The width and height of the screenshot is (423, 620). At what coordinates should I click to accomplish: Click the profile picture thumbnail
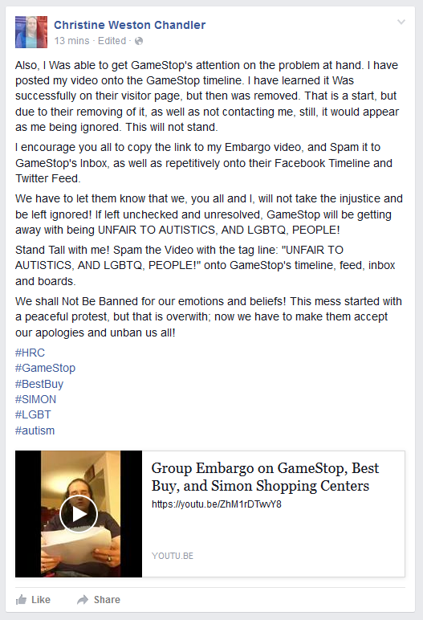(x=31, y=32)
